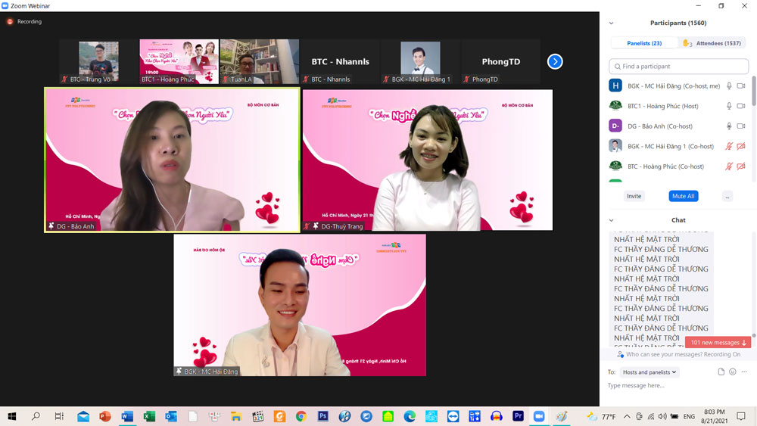Enable video for BTC - Hoàng Phúc
The height and width of the screenshot is (426, 757).
[741, 166]
